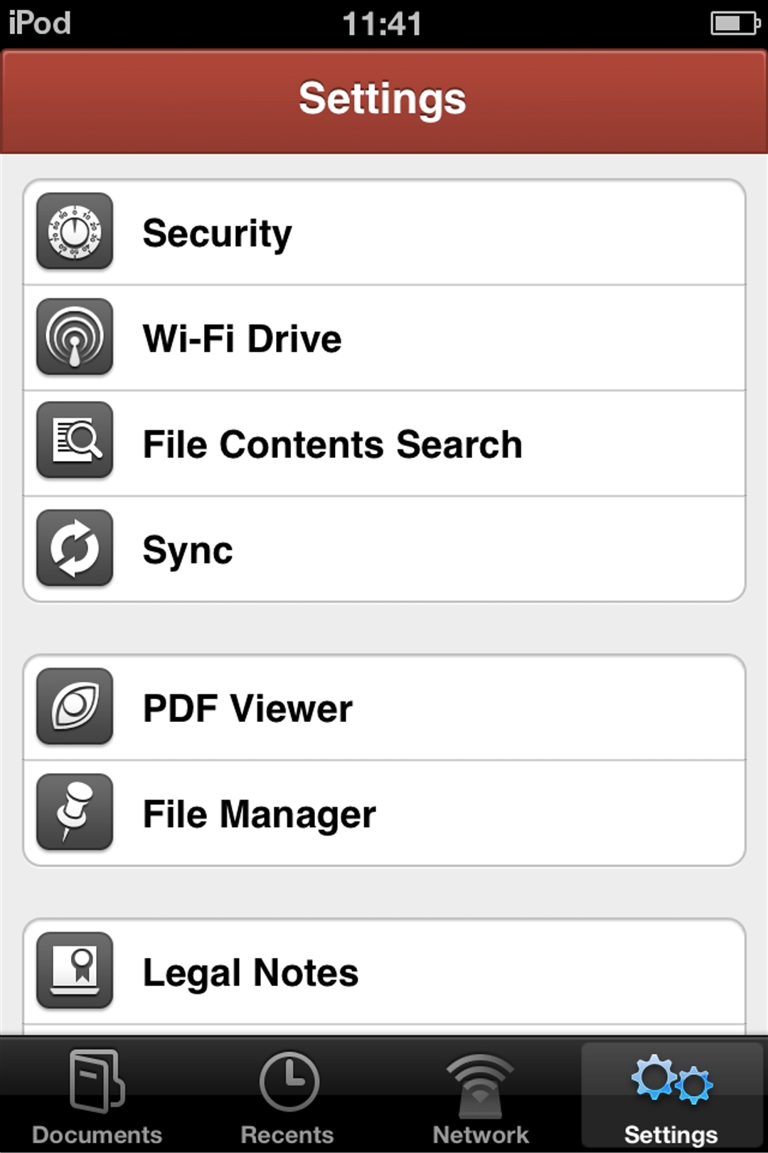
Task: Tap the Sync arrows icon
Action: tap(75, 548)
